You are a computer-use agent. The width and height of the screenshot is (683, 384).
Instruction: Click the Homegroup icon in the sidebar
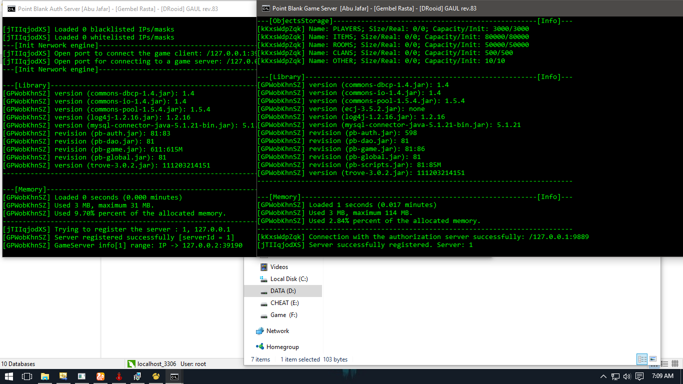point(259,346)
